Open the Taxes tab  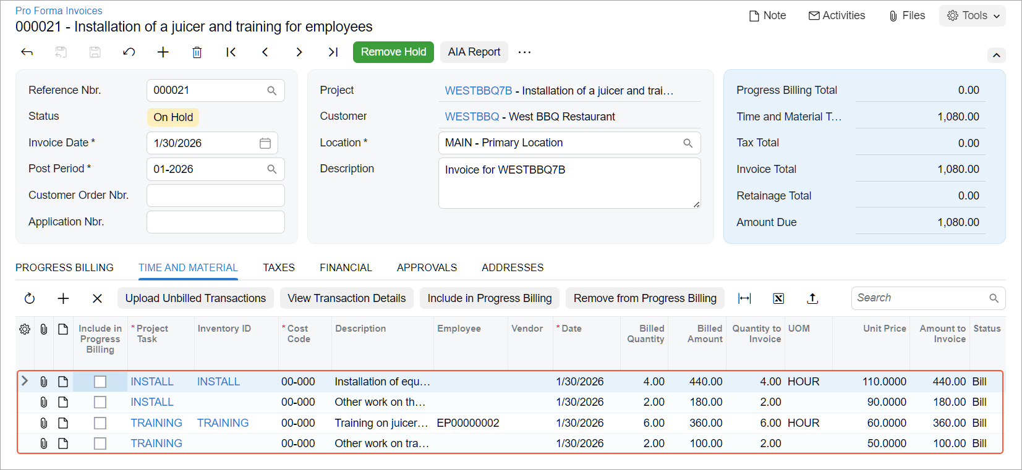pyautogui.click(x=279, y=267)
